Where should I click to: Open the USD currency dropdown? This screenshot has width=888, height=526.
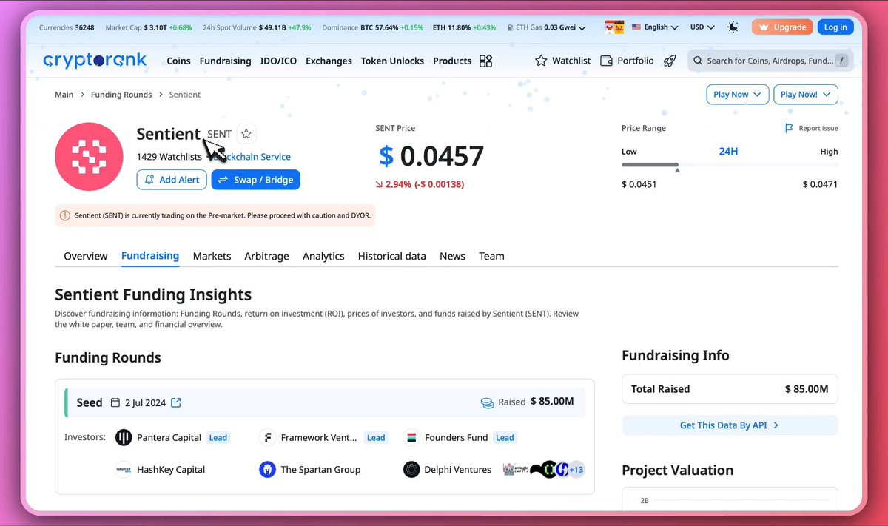[702, 27]
